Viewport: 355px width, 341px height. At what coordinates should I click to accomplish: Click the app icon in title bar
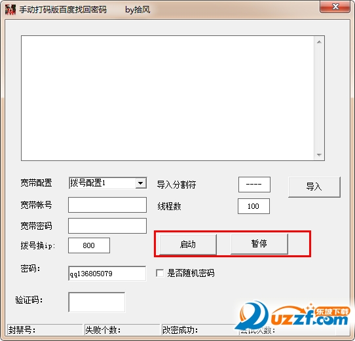10,10
